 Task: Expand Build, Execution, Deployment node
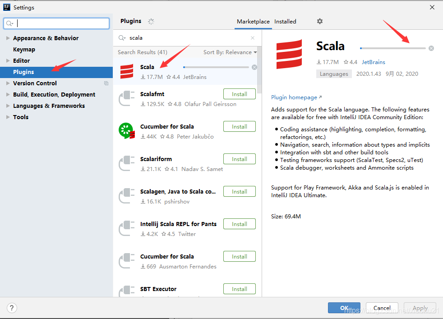(x=8, y=95)
